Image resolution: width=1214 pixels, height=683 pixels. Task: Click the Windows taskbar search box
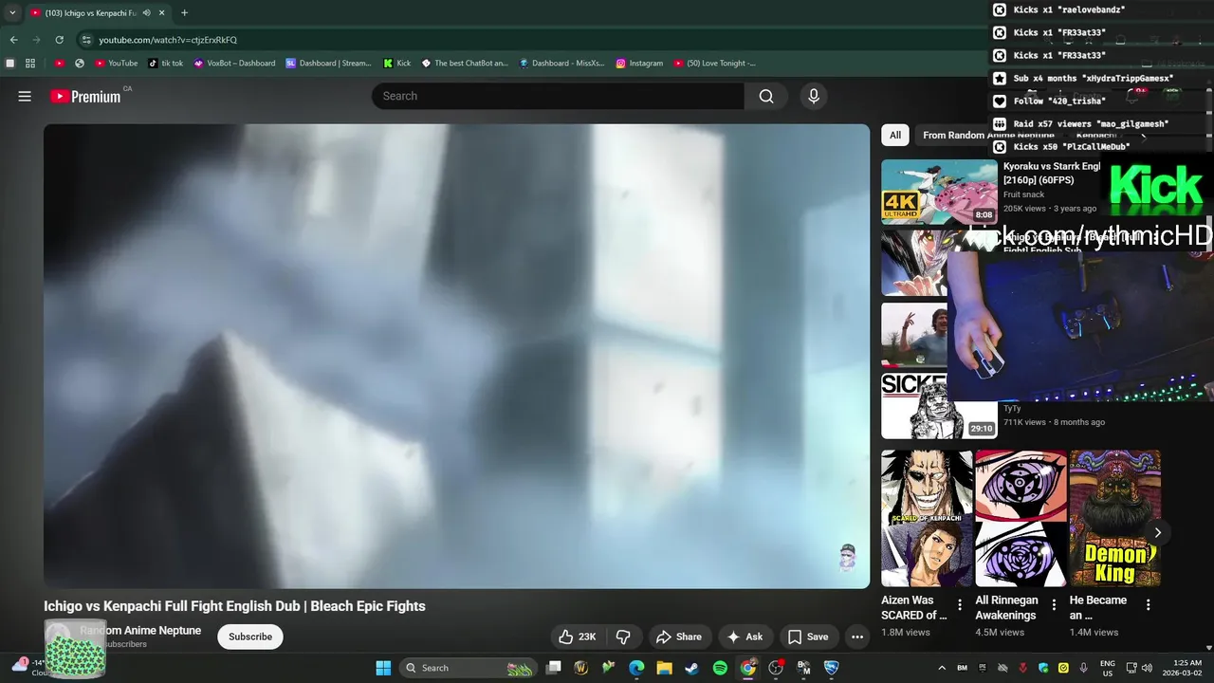point(469,668)
